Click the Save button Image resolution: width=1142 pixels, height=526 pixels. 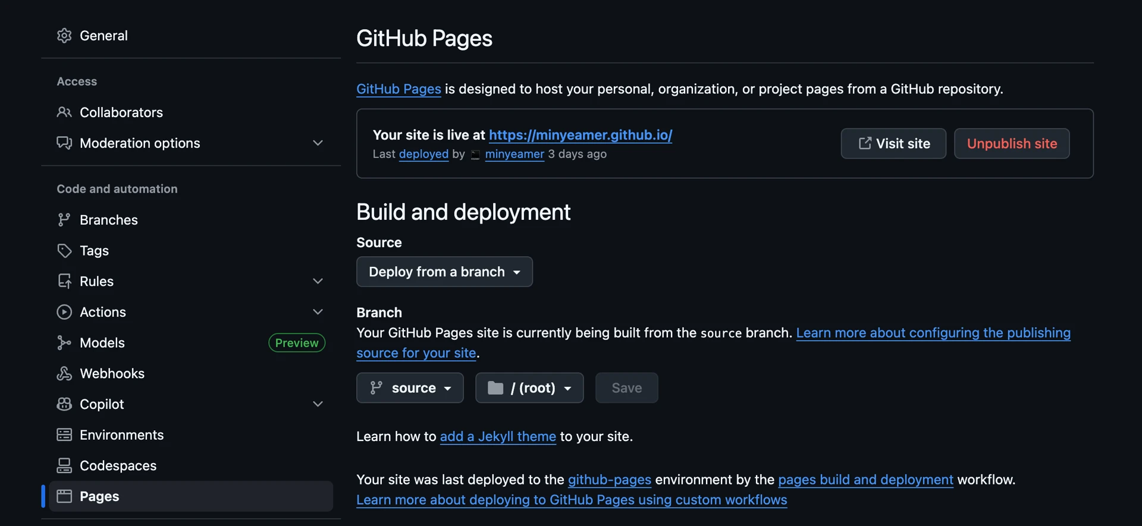(627, 388)
